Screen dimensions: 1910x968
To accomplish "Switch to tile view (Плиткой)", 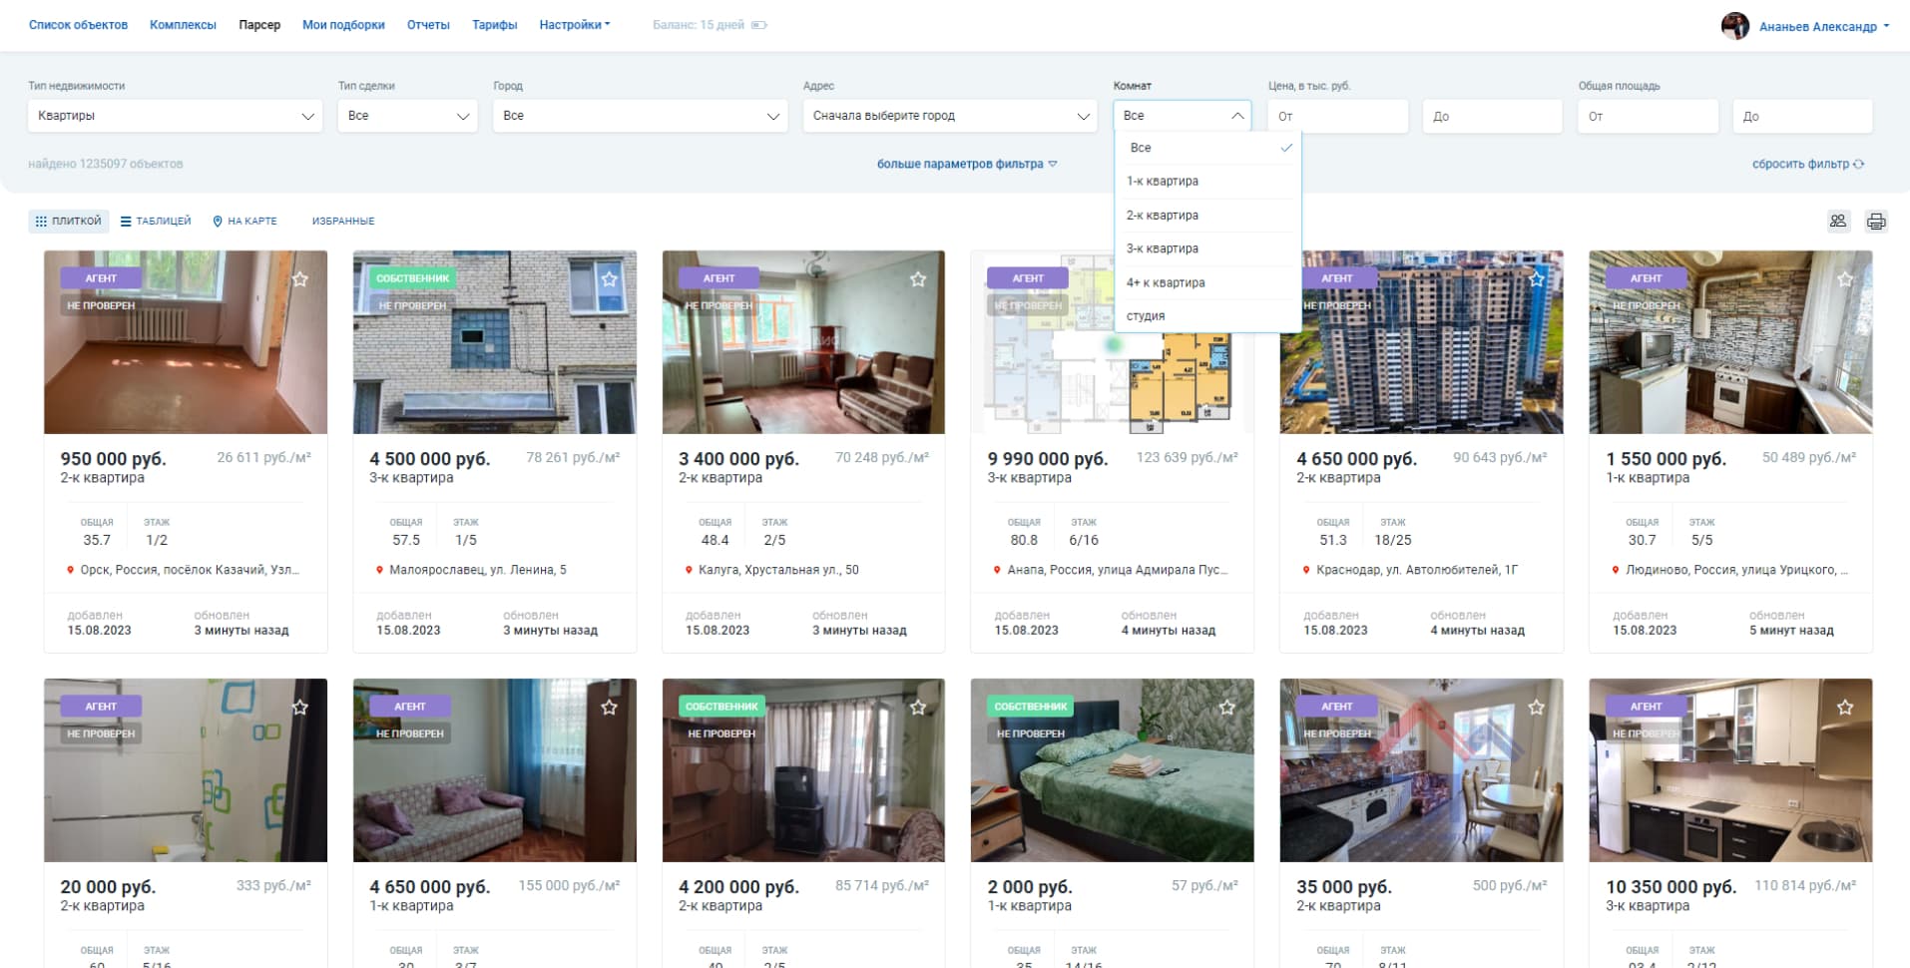I will tap(68, 221).
